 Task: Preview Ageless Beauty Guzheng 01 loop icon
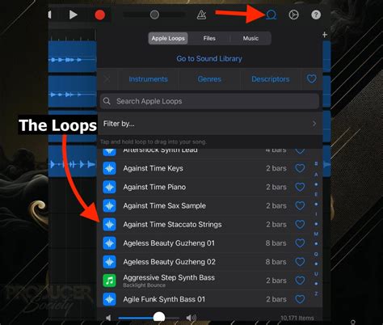pos(109,243)
